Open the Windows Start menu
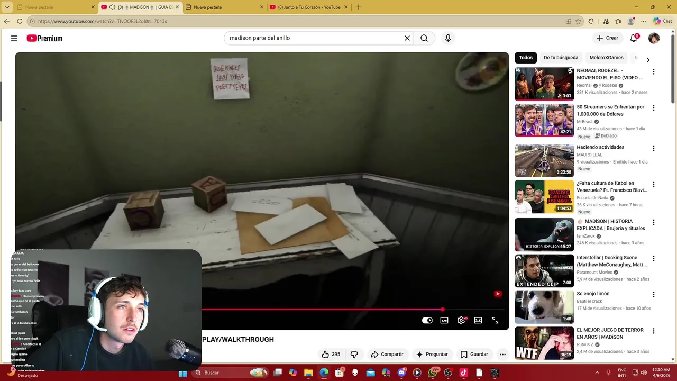677x381 pixels. coord(182,373)
